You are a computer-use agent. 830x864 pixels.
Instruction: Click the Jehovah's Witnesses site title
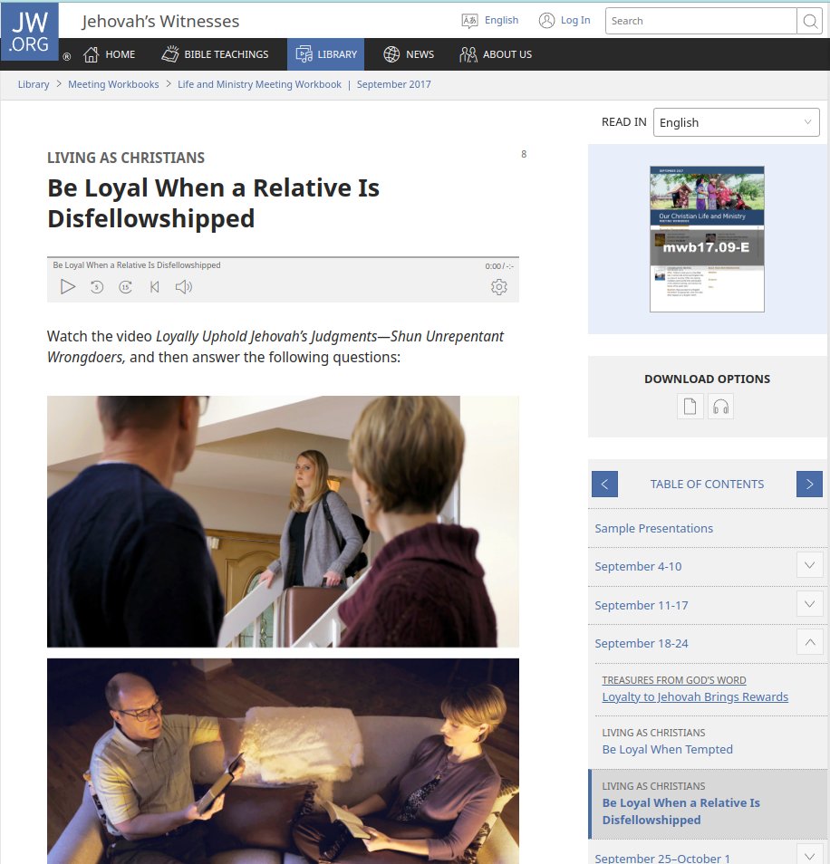tap(160, 21)
